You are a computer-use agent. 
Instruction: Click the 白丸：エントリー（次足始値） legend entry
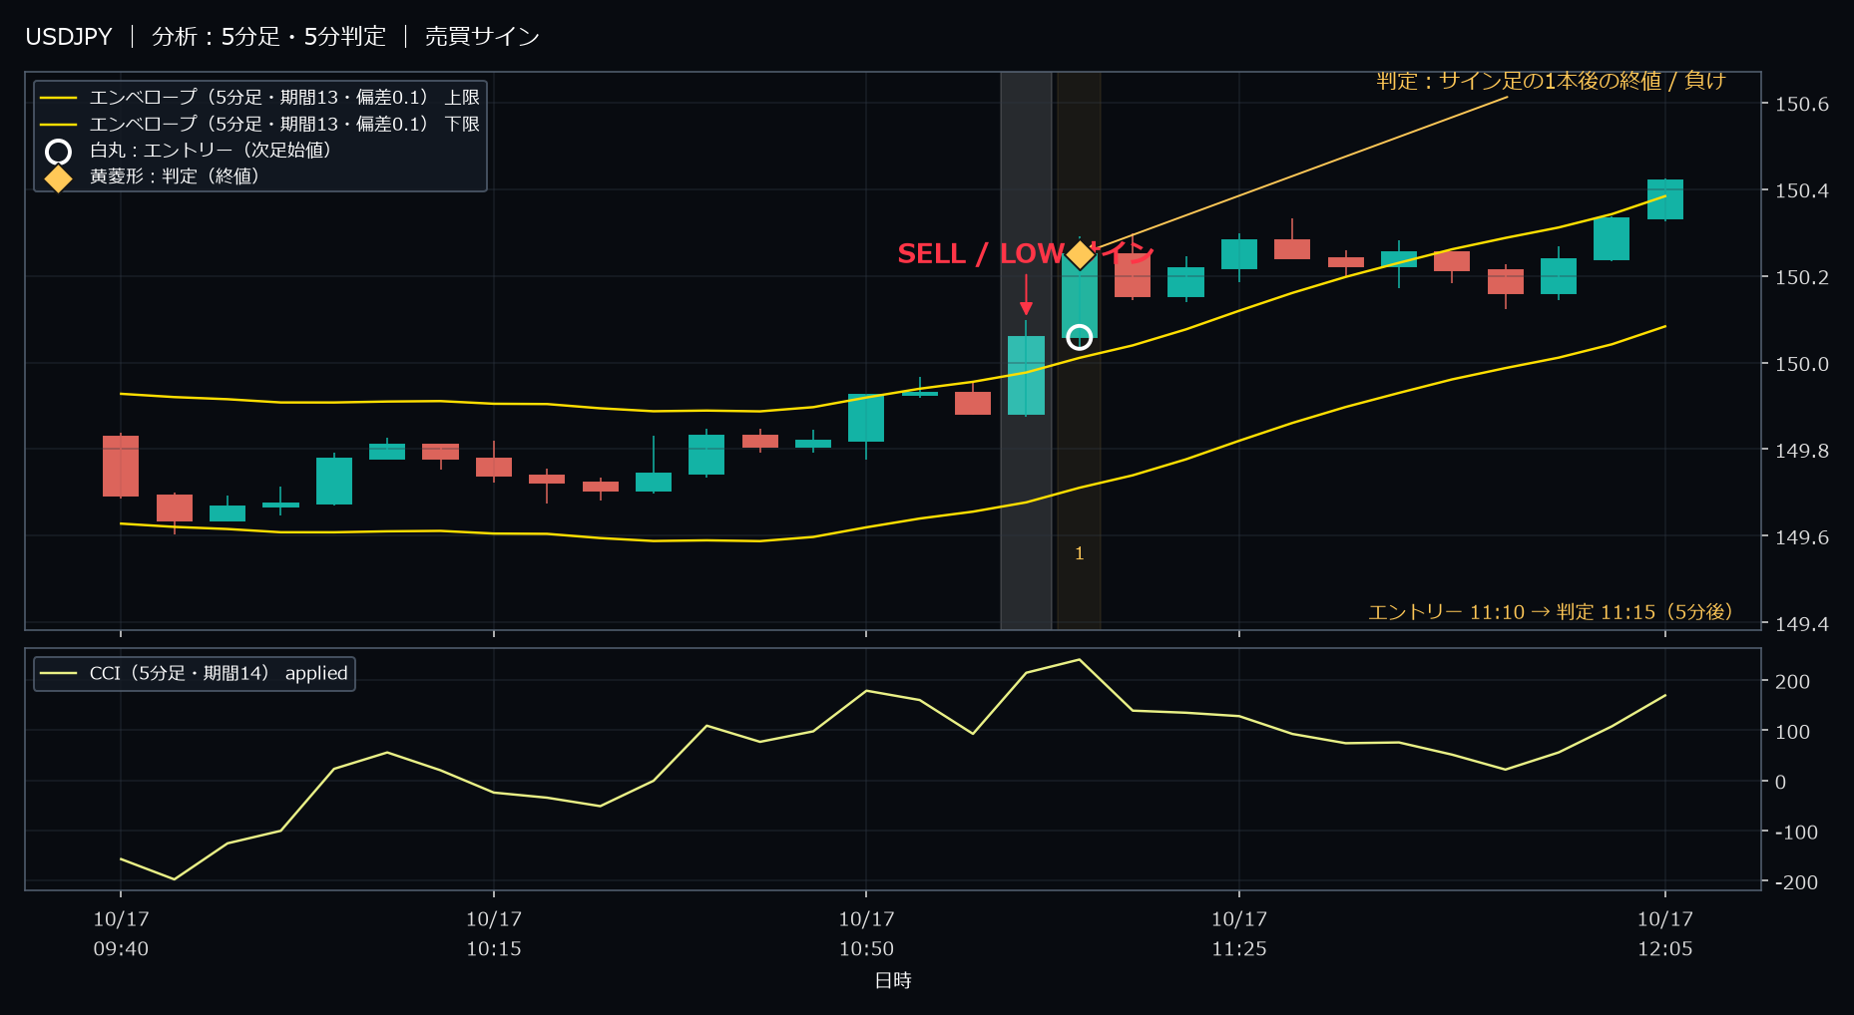190,151
